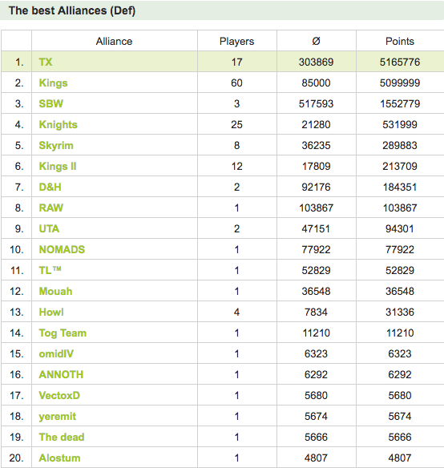This screenshot has height=468, width=444.
Task: Open the Alostum alliance link
Action: 59,458
